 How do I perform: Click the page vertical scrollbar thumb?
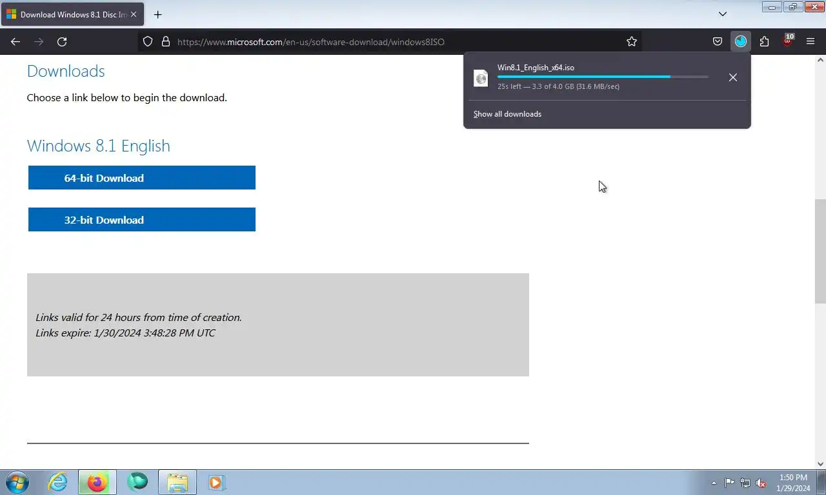coord(820,251)
